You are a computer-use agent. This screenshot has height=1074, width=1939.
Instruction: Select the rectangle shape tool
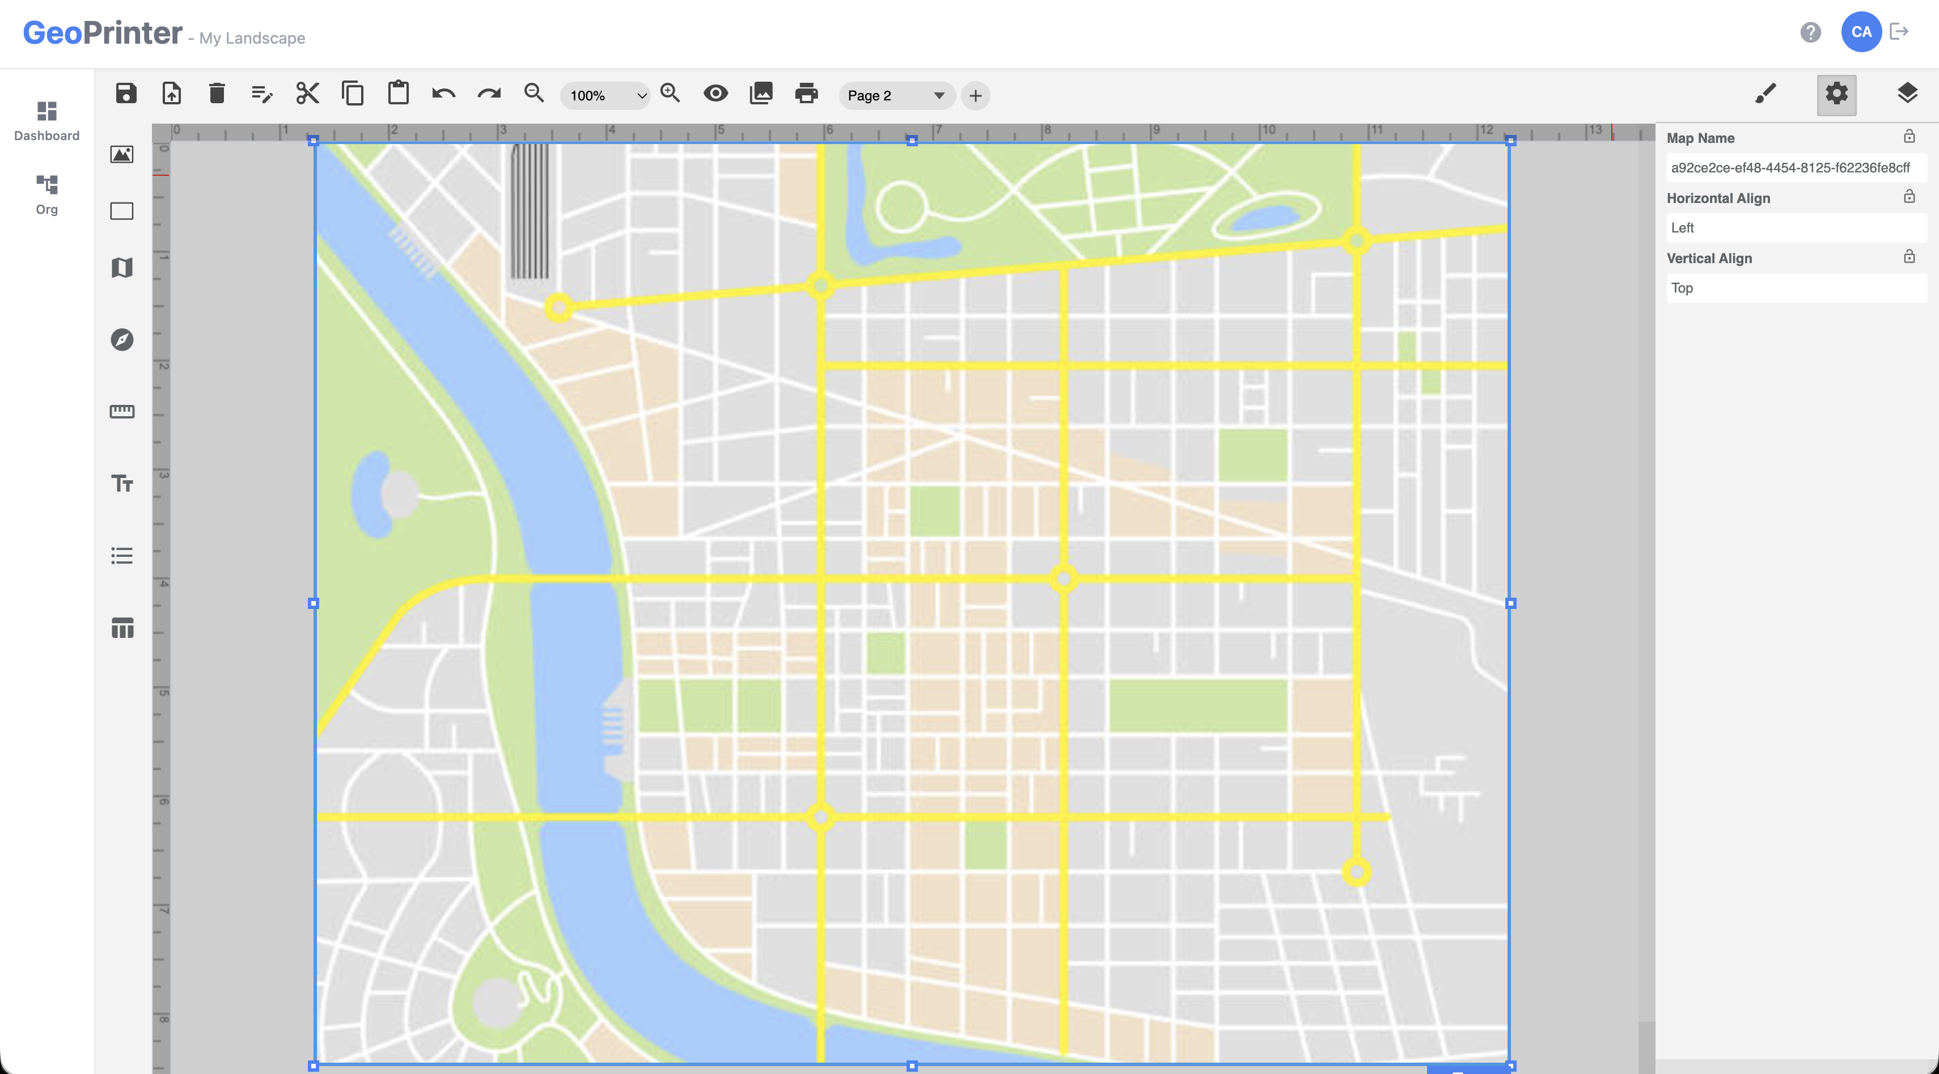(x=122, y=211)
